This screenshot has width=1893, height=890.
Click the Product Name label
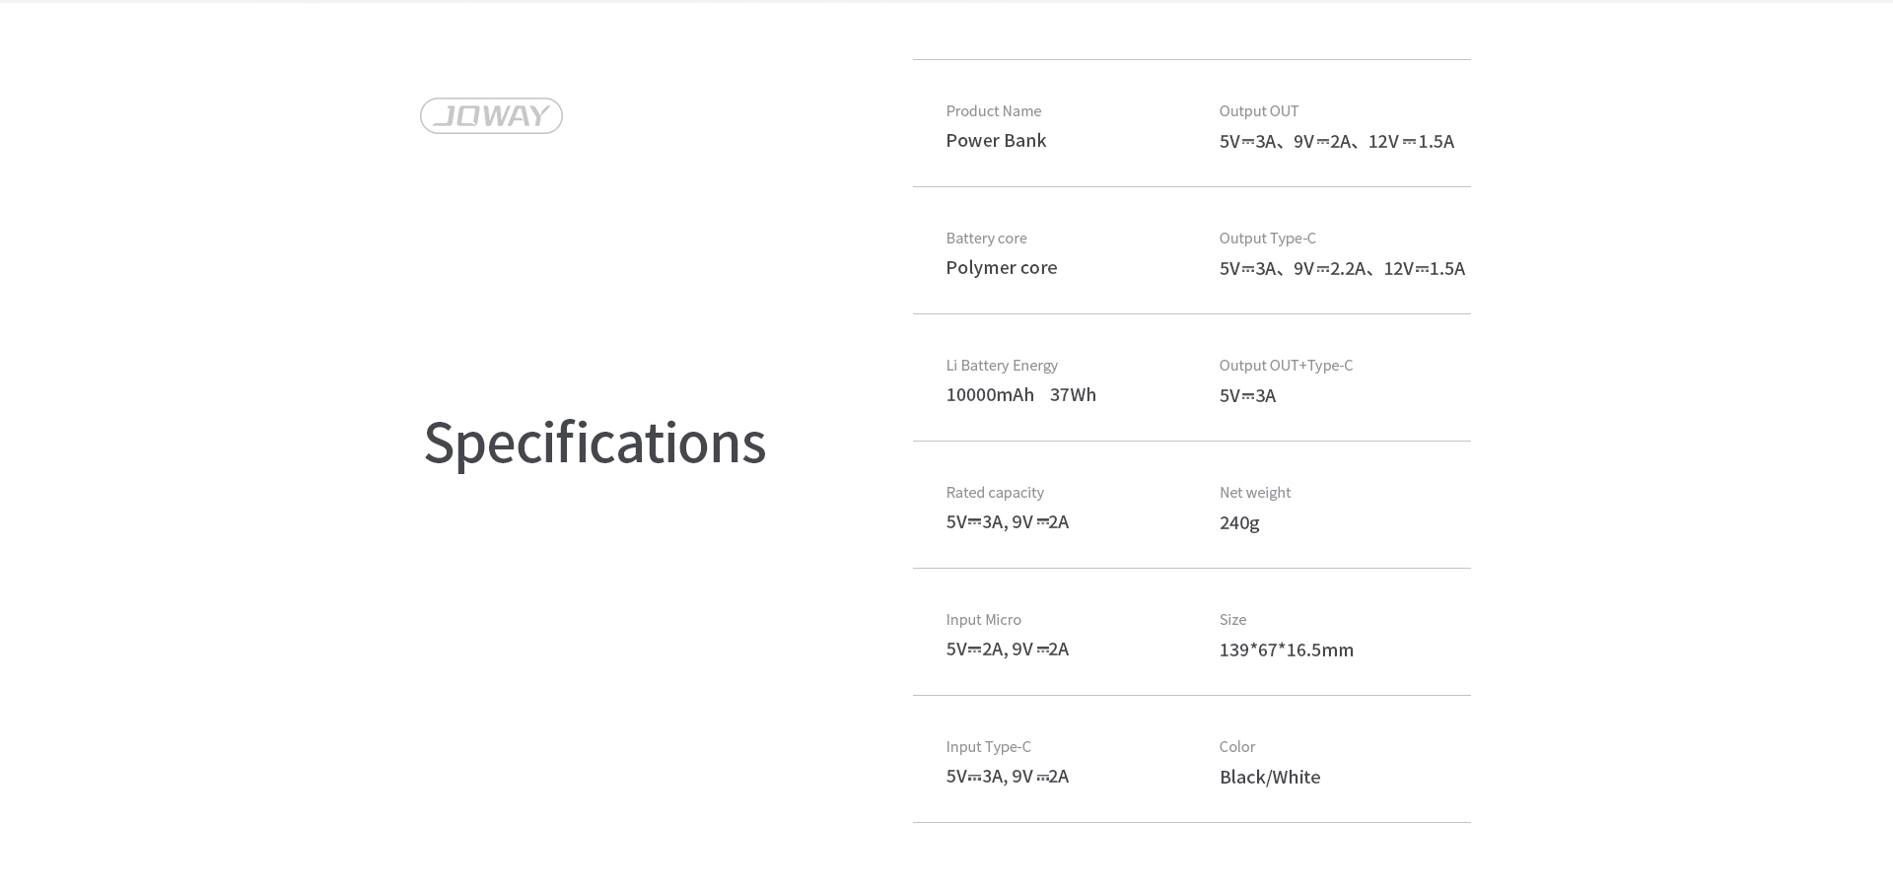point(993,111)
